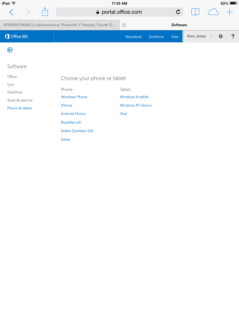Click the Choose your phone or tablet heading
The width and height of the screenshot is (239, 319).
point(93,78)
